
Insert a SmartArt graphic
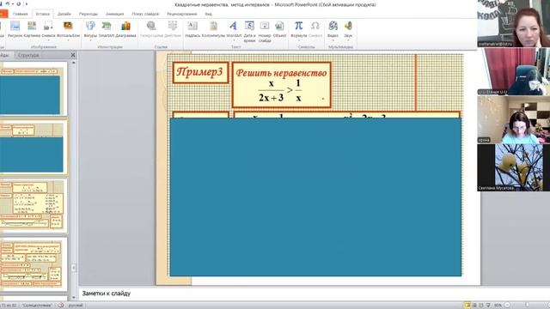(107, 29)
